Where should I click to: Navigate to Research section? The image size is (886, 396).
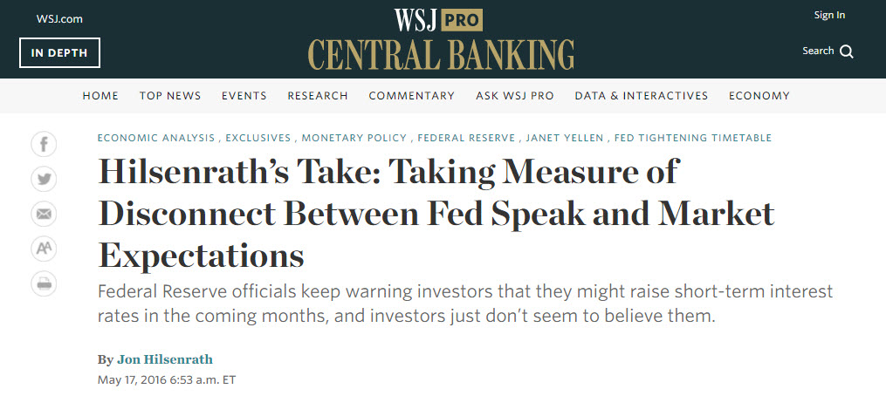(x=318, y=96)
